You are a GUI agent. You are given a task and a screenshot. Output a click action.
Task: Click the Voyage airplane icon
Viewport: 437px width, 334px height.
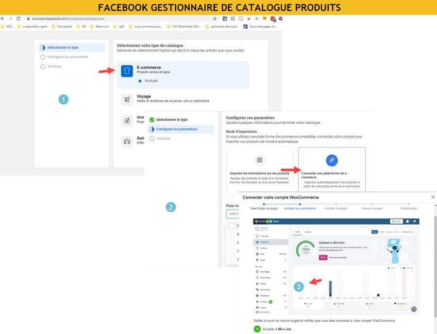point(127,100)
